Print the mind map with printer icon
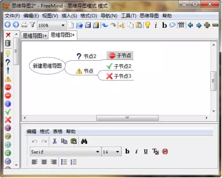 [x=24, y=25]
